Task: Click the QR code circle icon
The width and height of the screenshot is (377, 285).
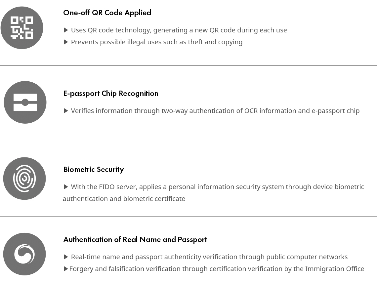Action: 22,28
